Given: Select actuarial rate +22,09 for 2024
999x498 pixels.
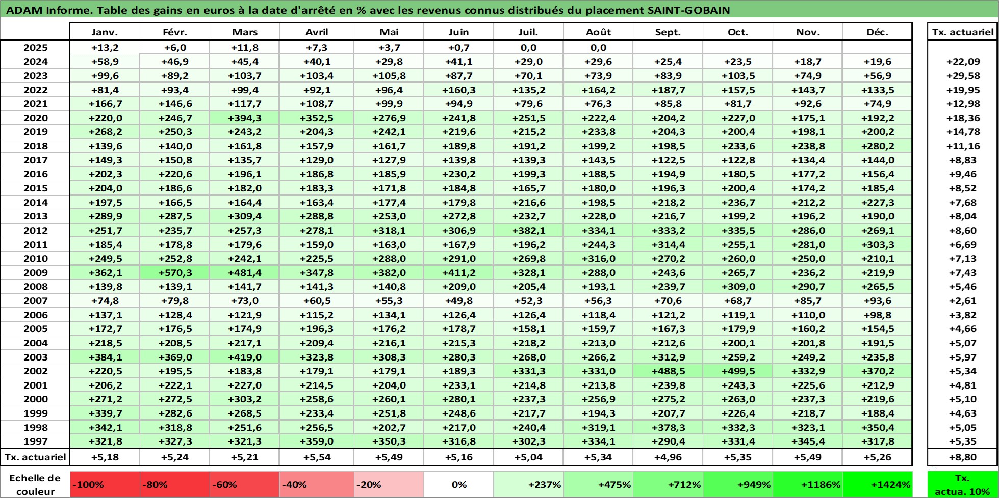Looking at the screenshot, I should tap(963, 62).
